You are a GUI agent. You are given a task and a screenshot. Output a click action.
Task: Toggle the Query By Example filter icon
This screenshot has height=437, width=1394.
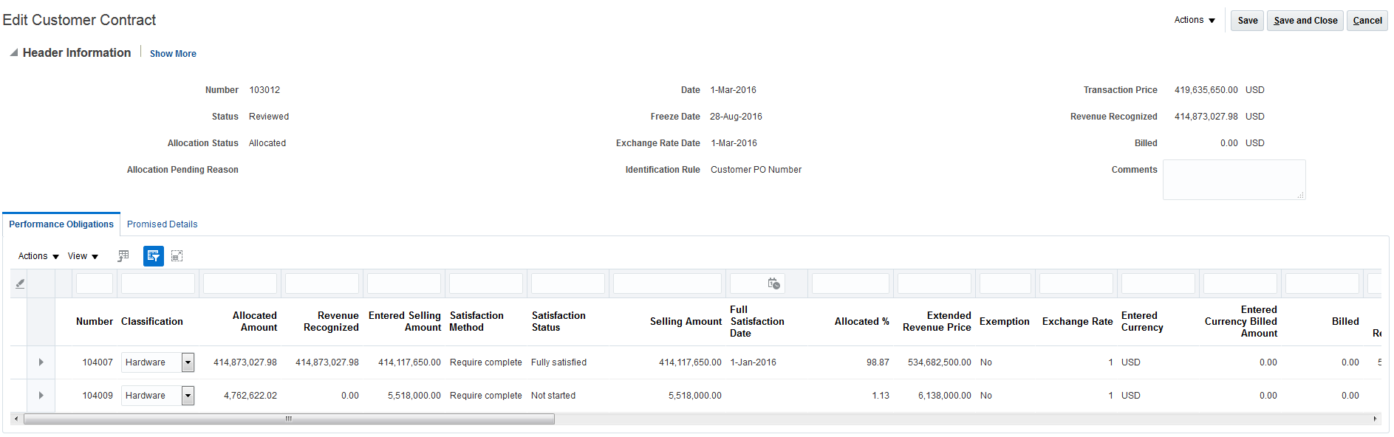pyautogui.click(x=153, y=256)
